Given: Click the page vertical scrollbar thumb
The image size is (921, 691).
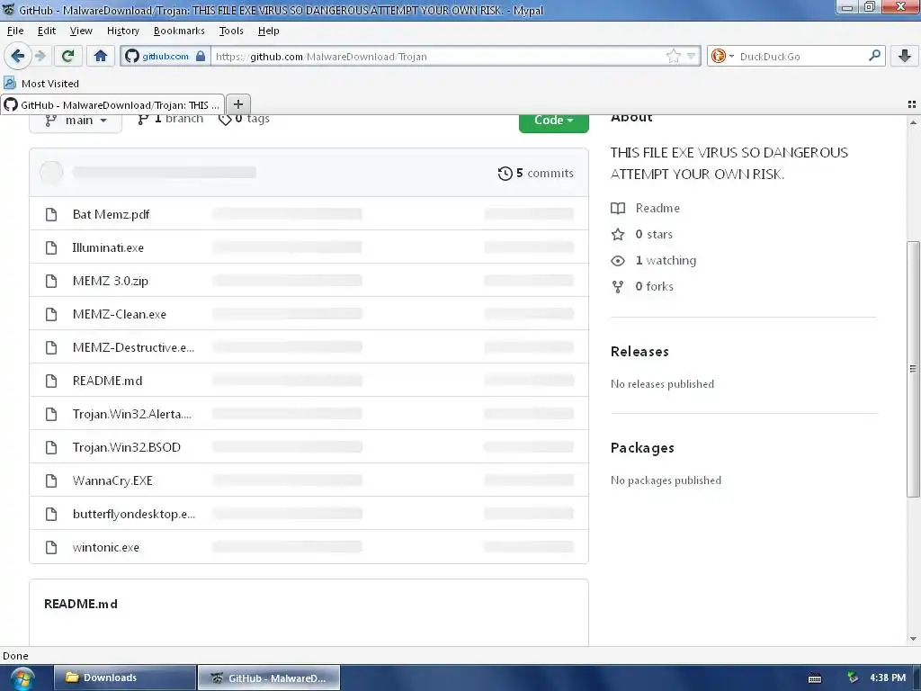Looking at the screenshot, I should (913, 369).
